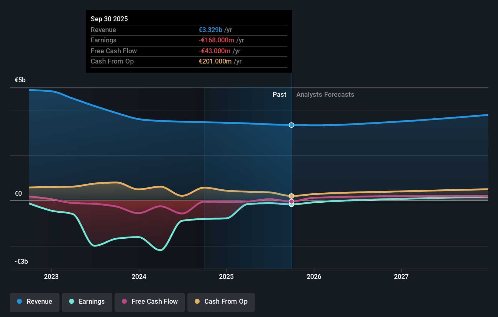
Task: Click the Earnings value -€168.000m link
Action: point(216,40)
